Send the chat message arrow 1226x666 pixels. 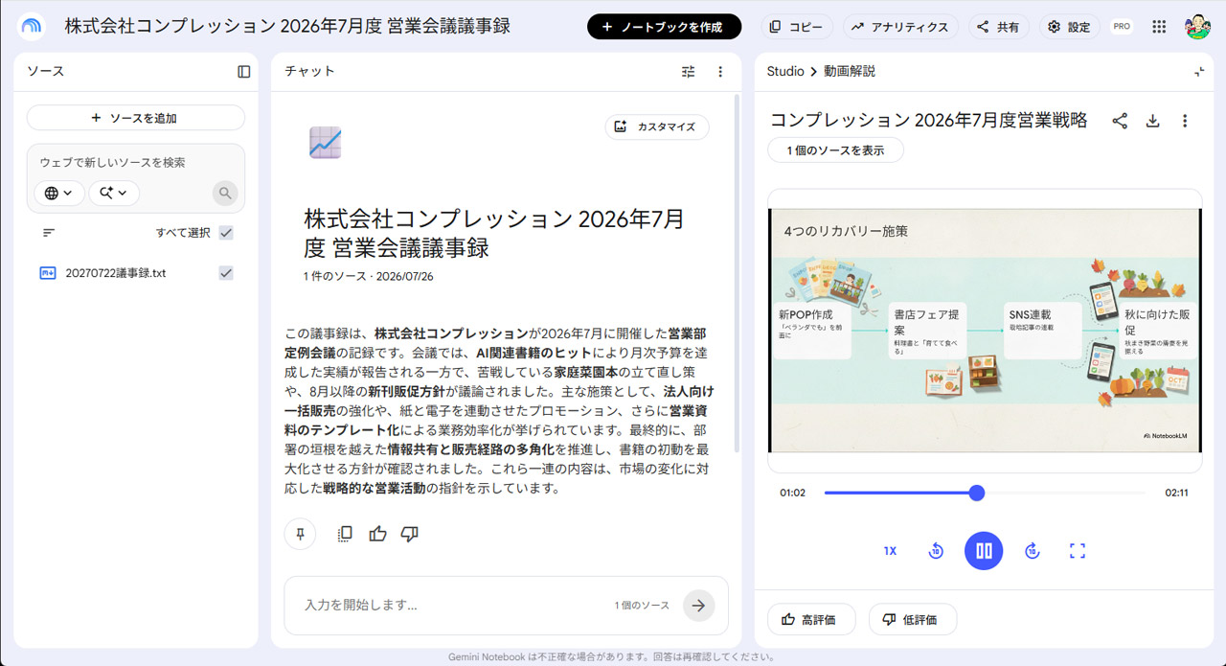699,606
